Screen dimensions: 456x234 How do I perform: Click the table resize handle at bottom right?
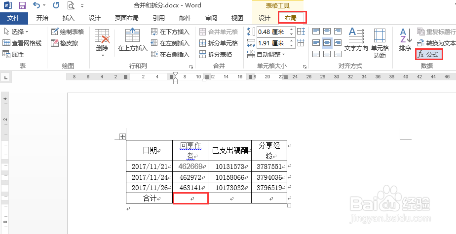pos(289,205)
